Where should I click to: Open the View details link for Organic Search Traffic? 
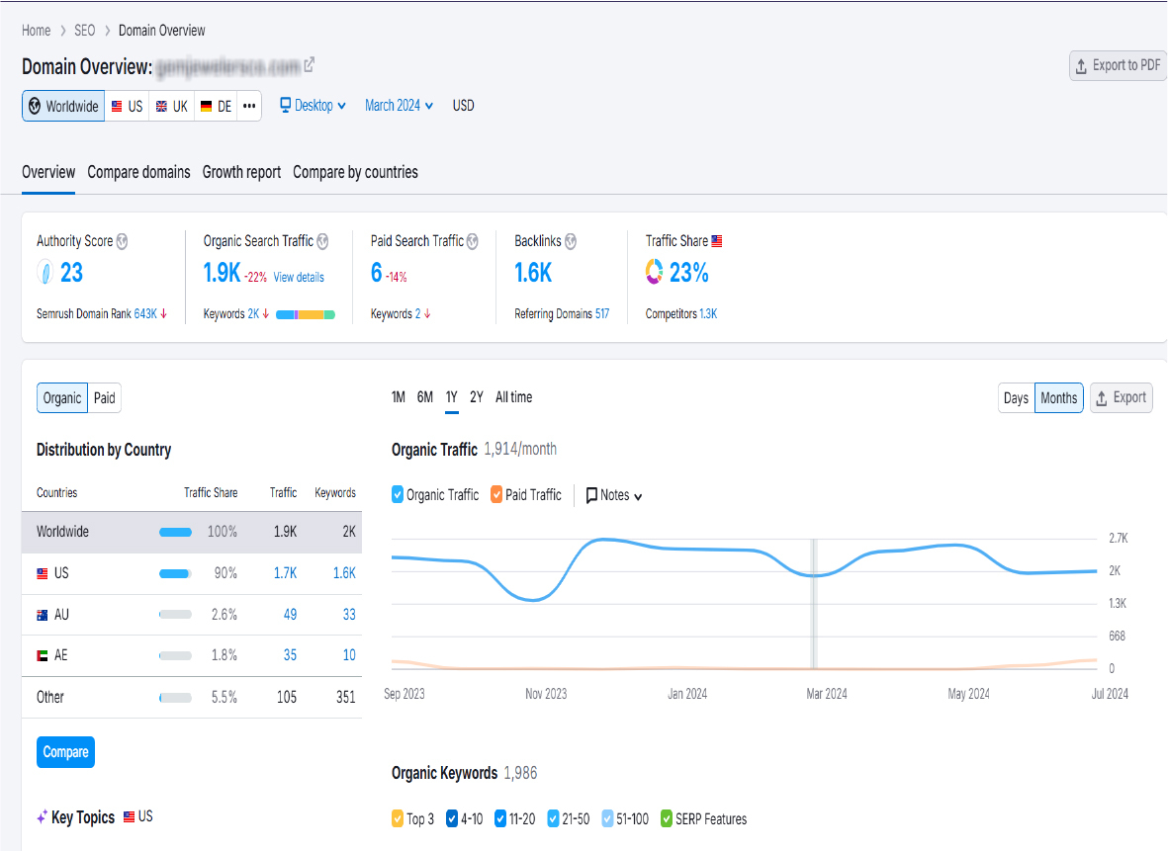pyautogui.click(x=297, y=277)
